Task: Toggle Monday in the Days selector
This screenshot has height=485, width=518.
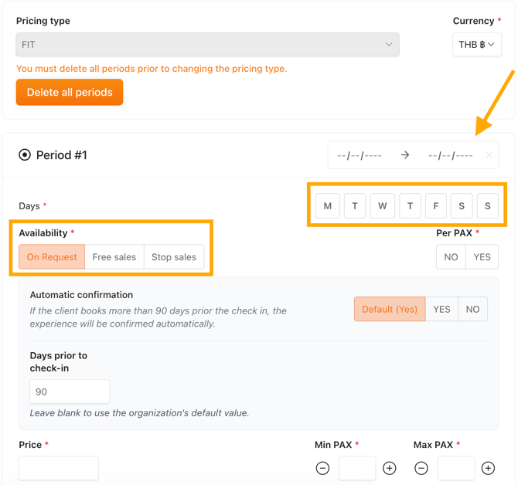Action: (x=327, y=206)
